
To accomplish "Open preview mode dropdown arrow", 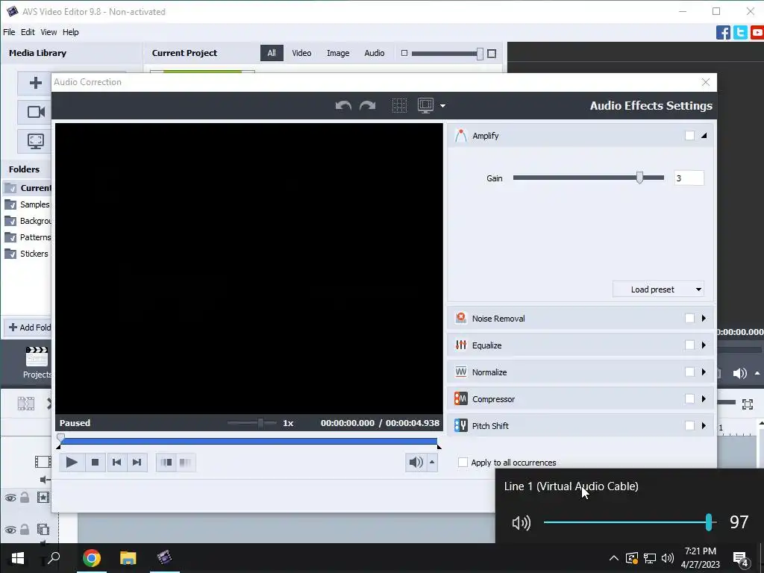I will (442, 106).
